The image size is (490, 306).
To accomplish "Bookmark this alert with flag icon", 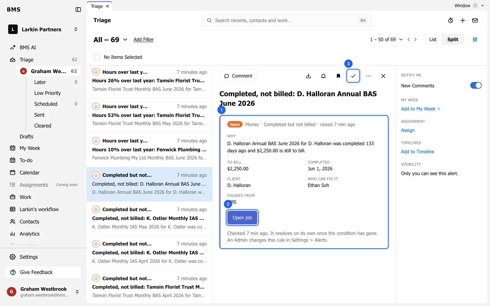I will [x=338, y=76].
